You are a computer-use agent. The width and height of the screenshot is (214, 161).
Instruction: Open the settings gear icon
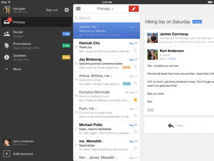66,10
